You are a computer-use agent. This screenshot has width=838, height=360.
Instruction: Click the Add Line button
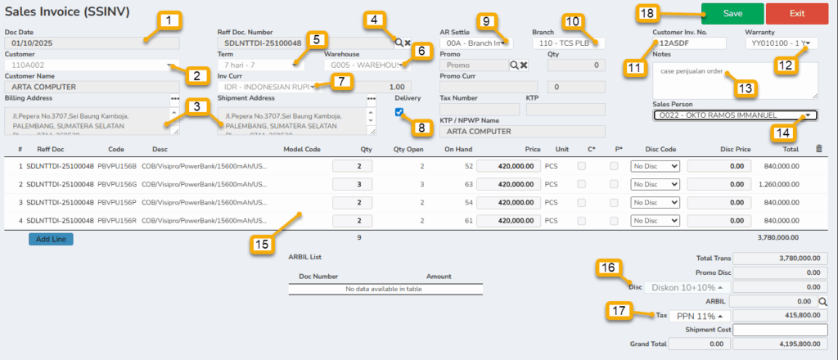[51, 240]
